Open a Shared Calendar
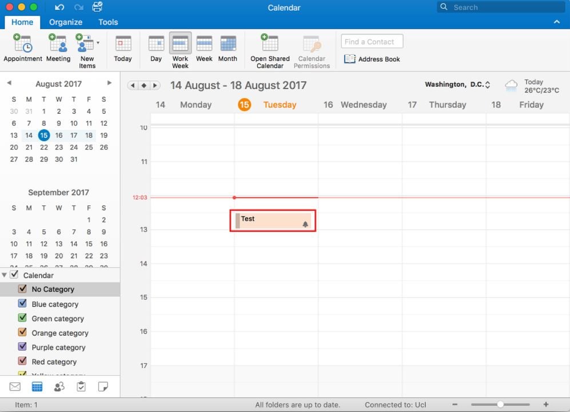The width and height of the screenshot is (570, 412). [269, 49]
